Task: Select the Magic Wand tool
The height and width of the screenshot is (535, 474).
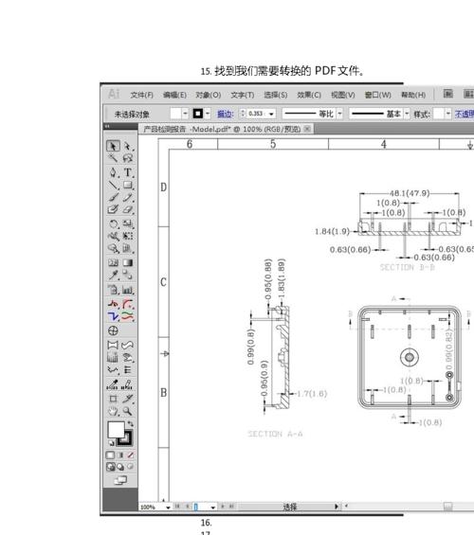Action: click(113, 158)
